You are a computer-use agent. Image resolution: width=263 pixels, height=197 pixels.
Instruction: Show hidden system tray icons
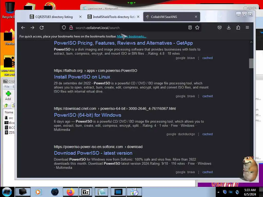[218, 192]
